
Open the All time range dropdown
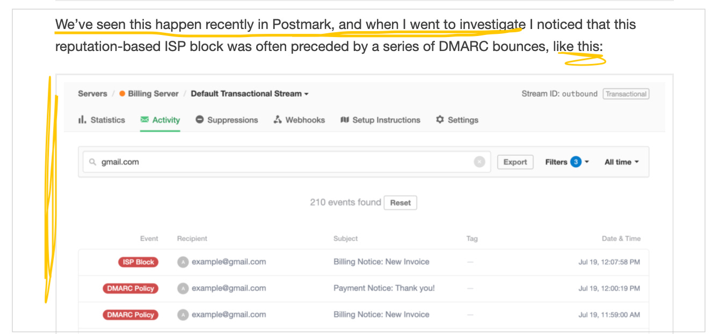click(622, 162)
